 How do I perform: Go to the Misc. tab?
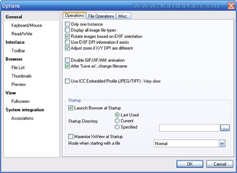tap(123, 16)
